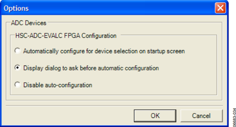This screenshot has width=236, height=127.
Task: Click the 'Disable auto-configuration' label text
Action: pyautogui.click(x=58, y=85)
